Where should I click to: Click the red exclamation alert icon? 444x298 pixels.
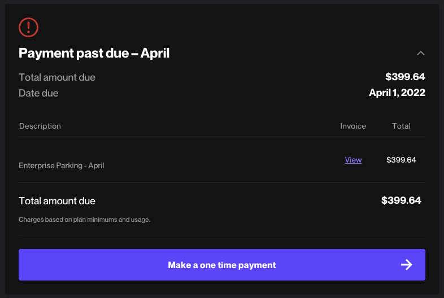pos(28,28)
